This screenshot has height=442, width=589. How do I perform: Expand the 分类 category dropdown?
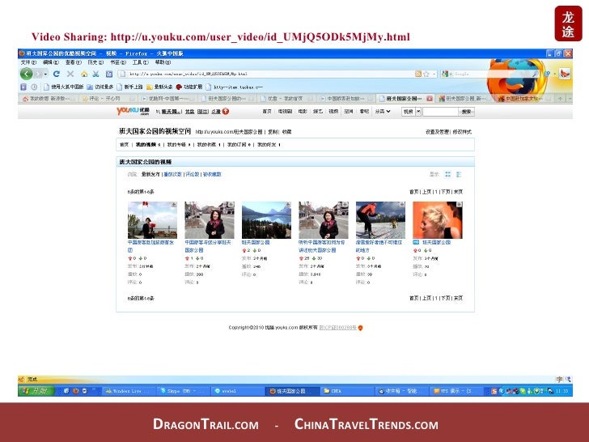[383, 111]
